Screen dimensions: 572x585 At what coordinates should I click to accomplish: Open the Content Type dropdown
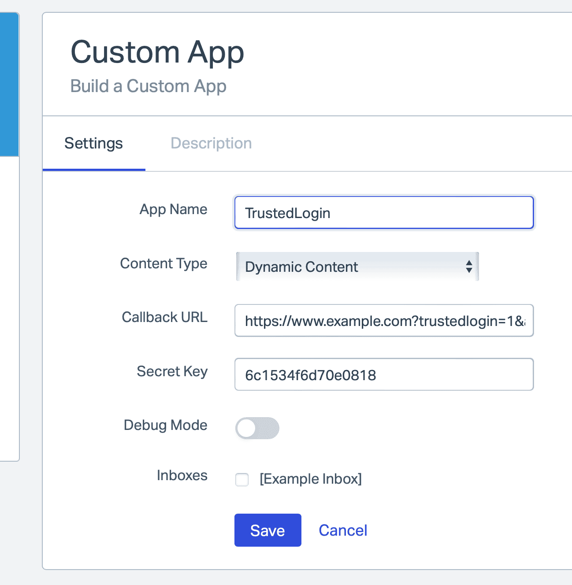357,267
